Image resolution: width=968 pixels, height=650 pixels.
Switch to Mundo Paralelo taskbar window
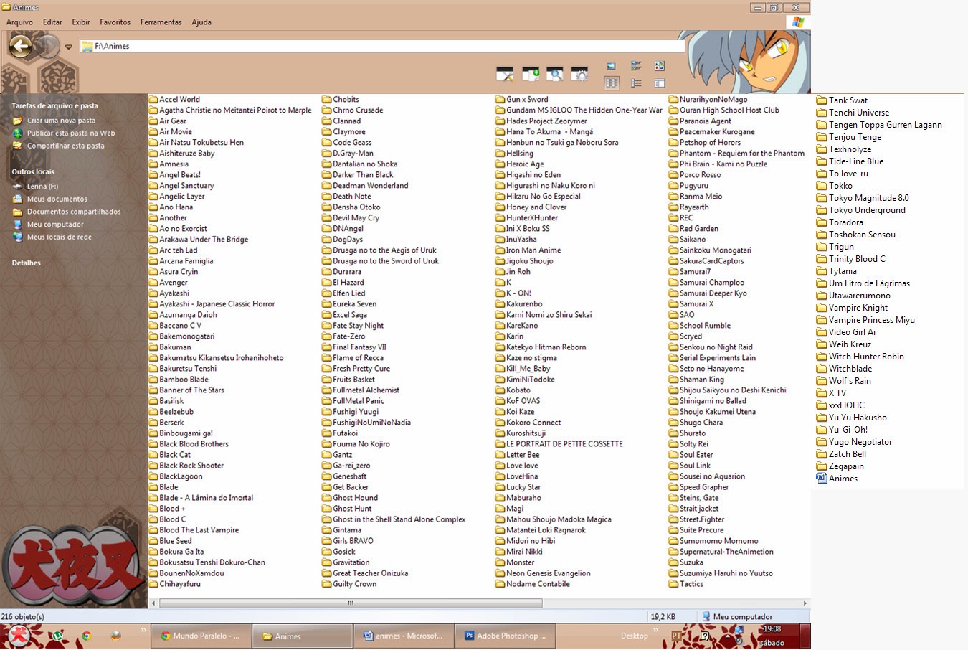coord(201,636)
